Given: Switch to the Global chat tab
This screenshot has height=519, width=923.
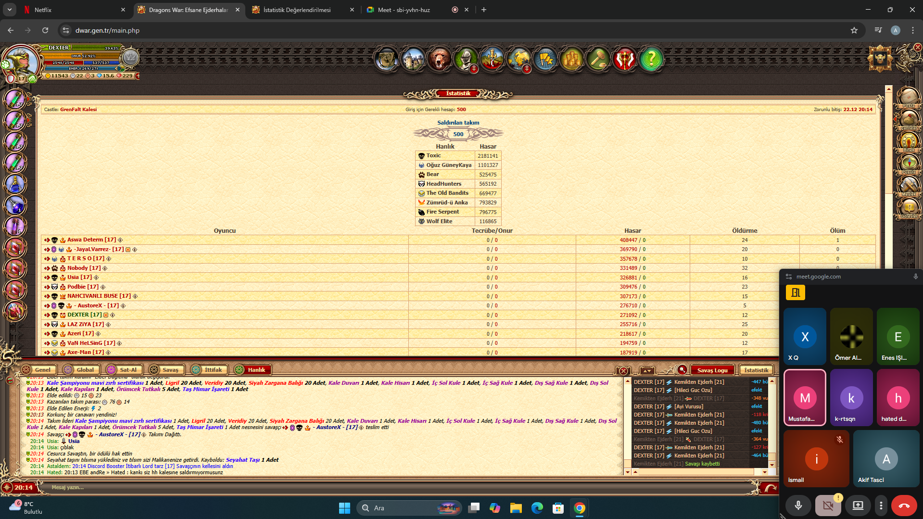Looking at the screenshot, I should coord(81,370).
